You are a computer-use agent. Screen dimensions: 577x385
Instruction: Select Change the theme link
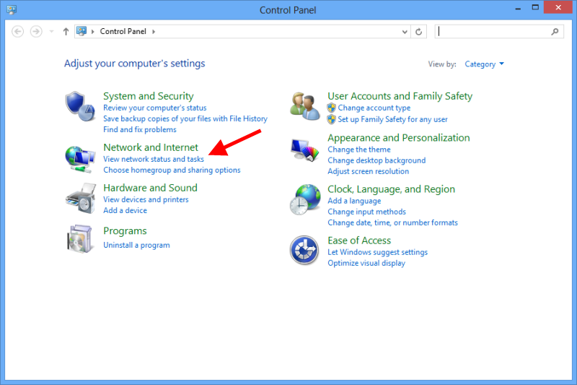pyautogui.click(x=358, y=150)
